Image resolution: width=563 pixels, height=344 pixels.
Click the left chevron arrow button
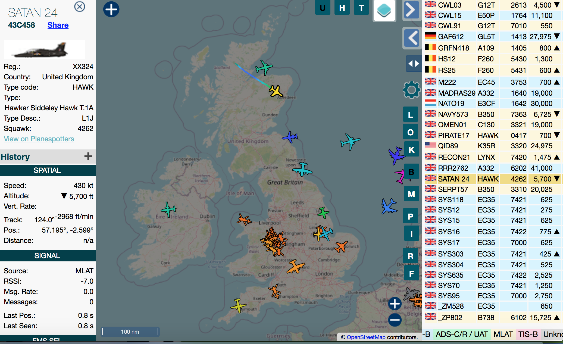pos(412,38)
